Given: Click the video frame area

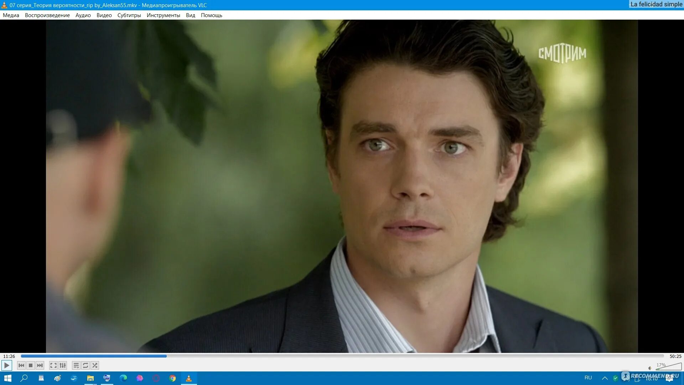Looking at the screenshot, I should pos(342,186).
